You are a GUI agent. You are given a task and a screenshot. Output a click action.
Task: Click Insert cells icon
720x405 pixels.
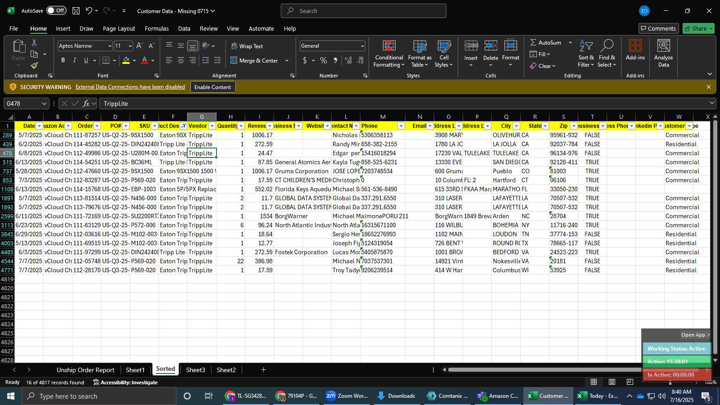471,46
